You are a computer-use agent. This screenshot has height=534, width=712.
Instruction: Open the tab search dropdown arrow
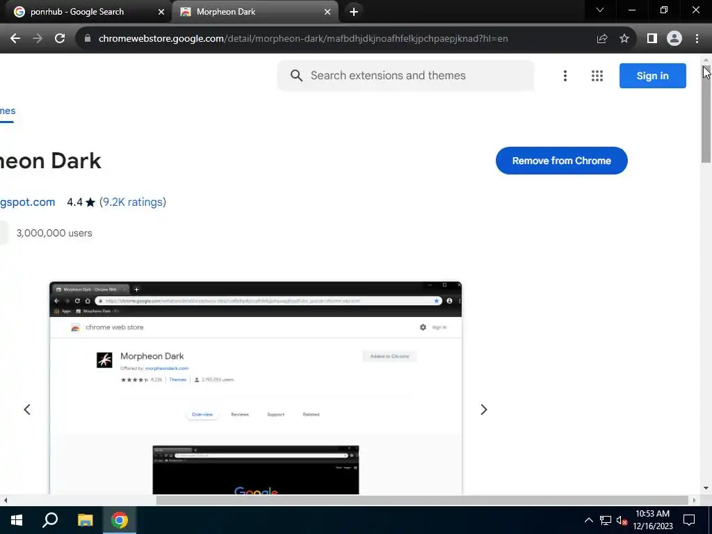[600, 10]
